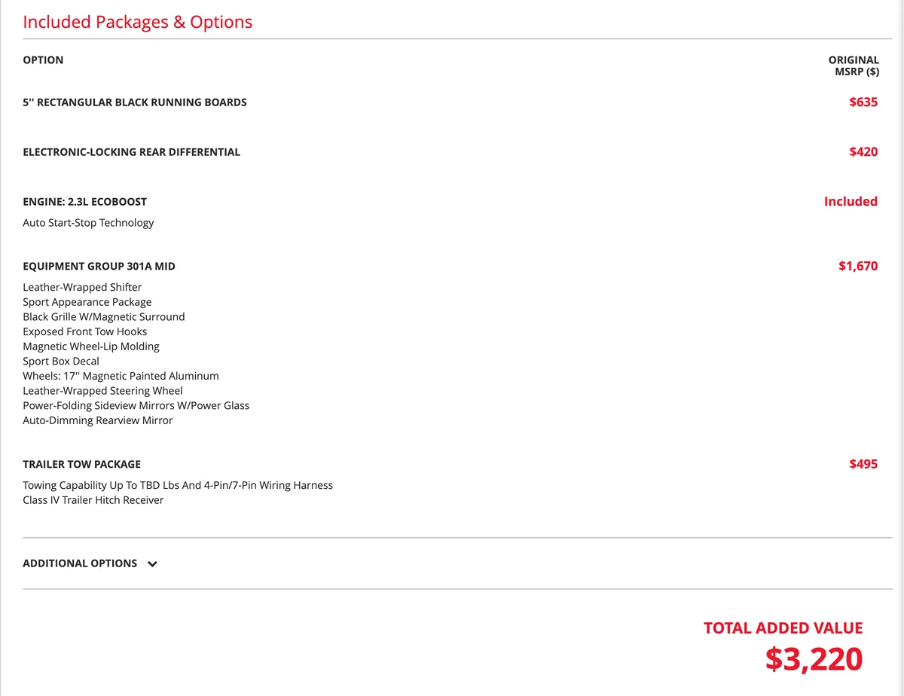904x696 pixels.
Task: Click Auto Start-Stop Technology text
Action: coord(88,223)
